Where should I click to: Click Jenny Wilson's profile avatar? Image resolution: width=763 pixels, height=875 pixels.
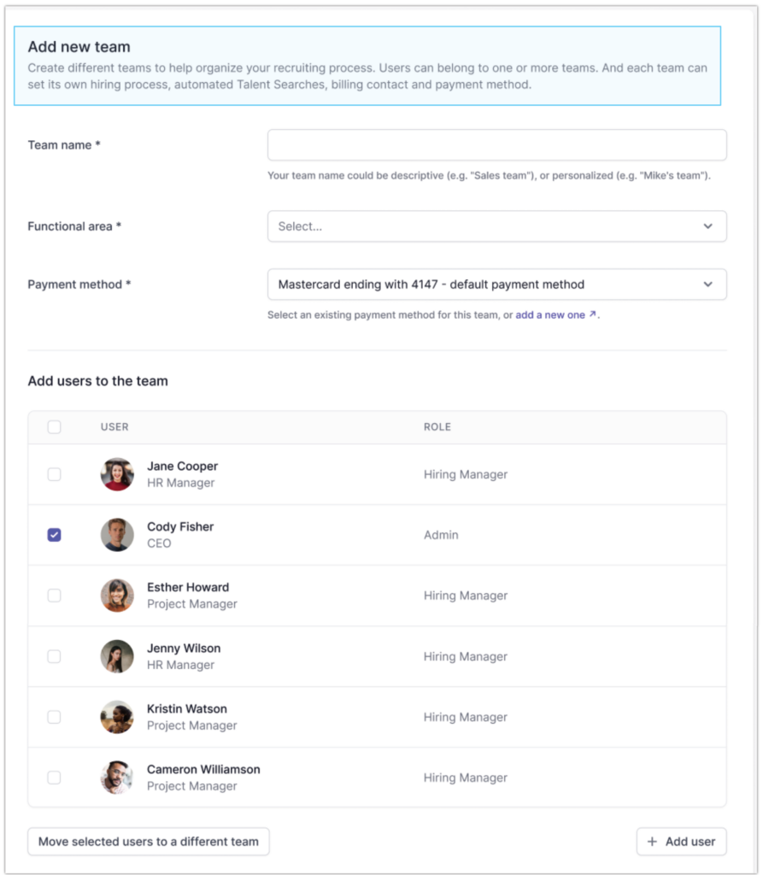[117, 656]
